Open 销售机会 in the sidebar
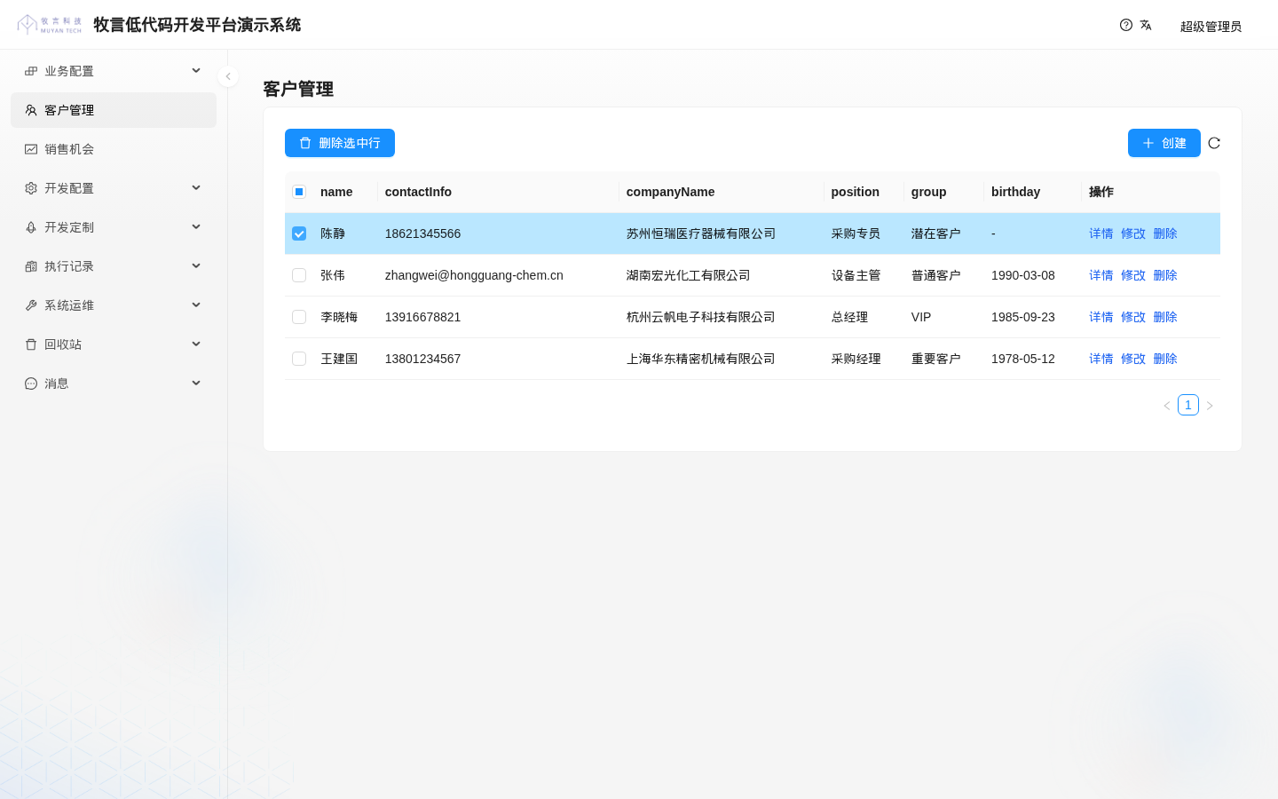Screen dimensions: 1278x799 point(114,149)
